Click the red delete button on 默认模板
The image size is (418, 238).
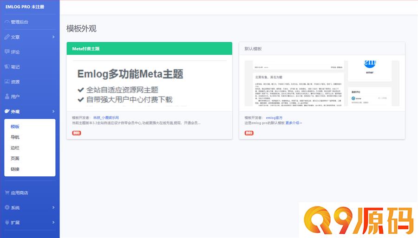(249, 133)
